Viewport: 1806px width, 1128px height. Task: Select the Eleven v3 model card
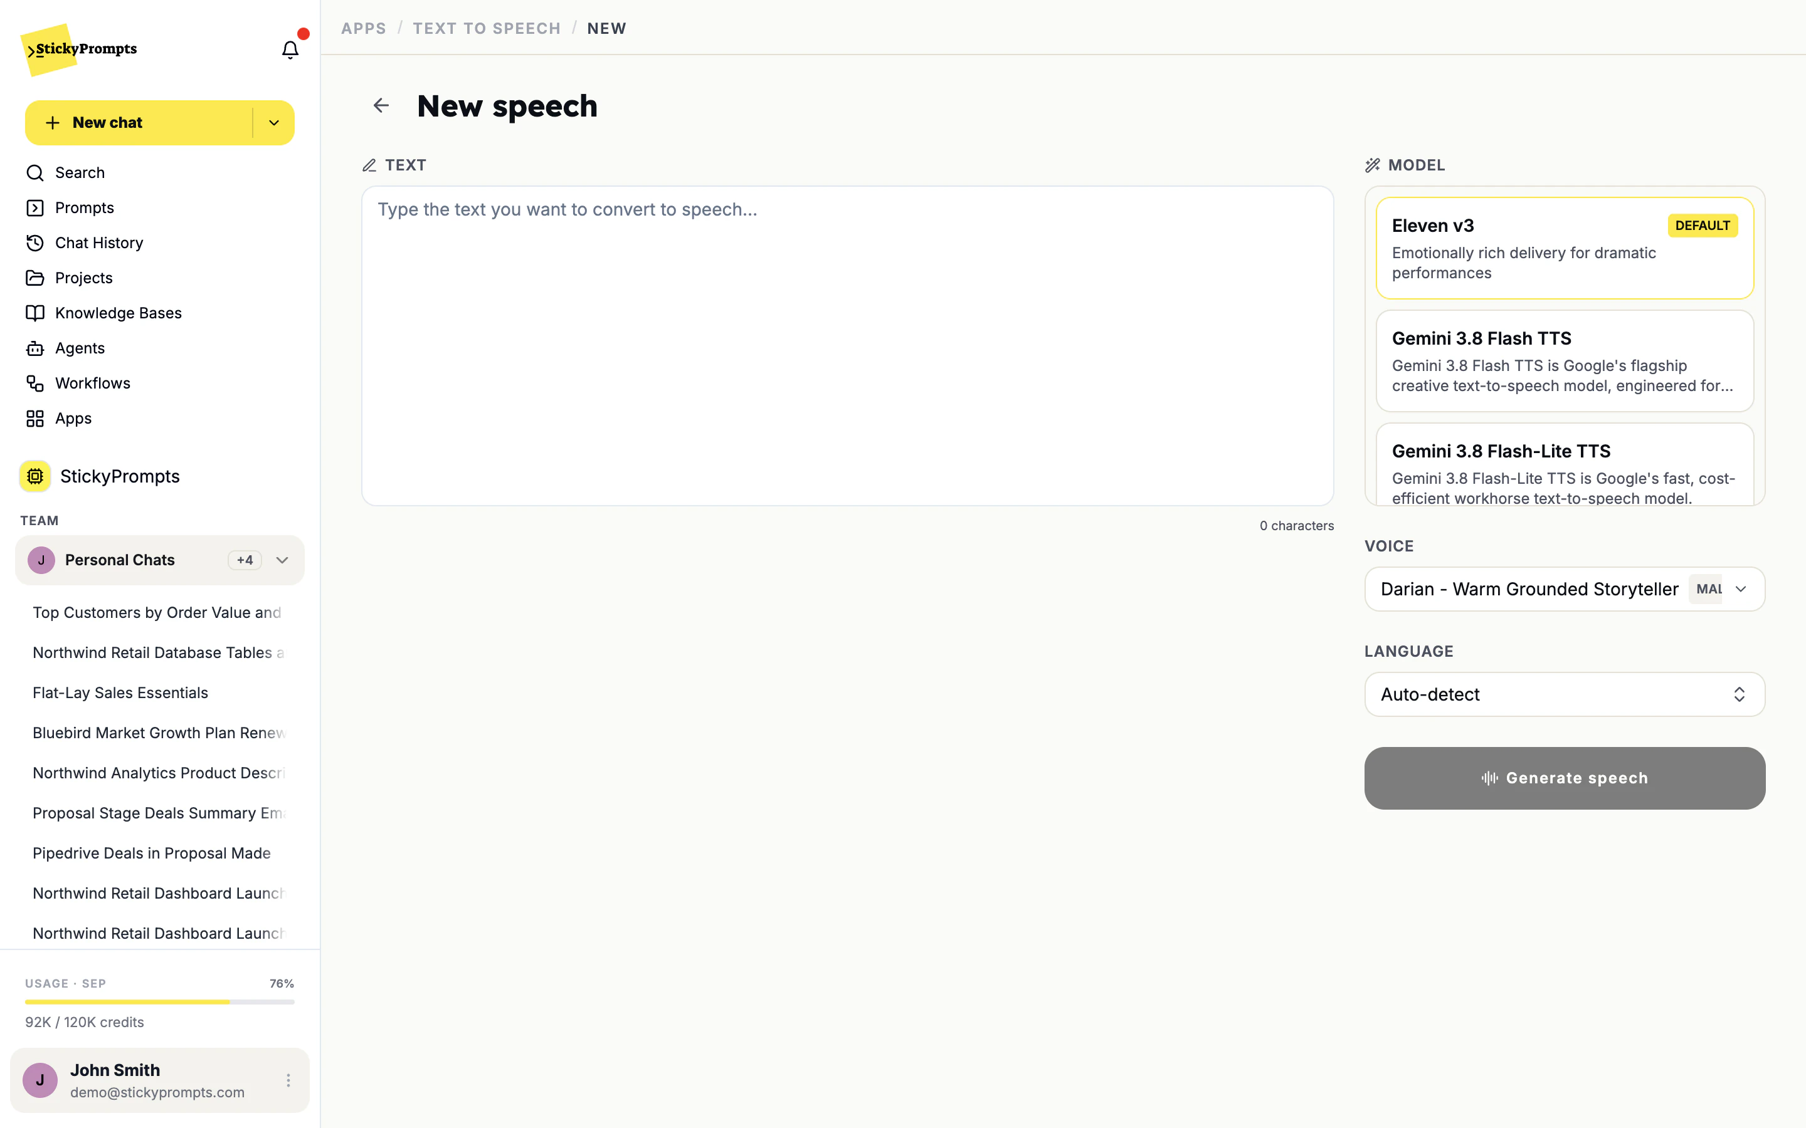point(1564,248)
